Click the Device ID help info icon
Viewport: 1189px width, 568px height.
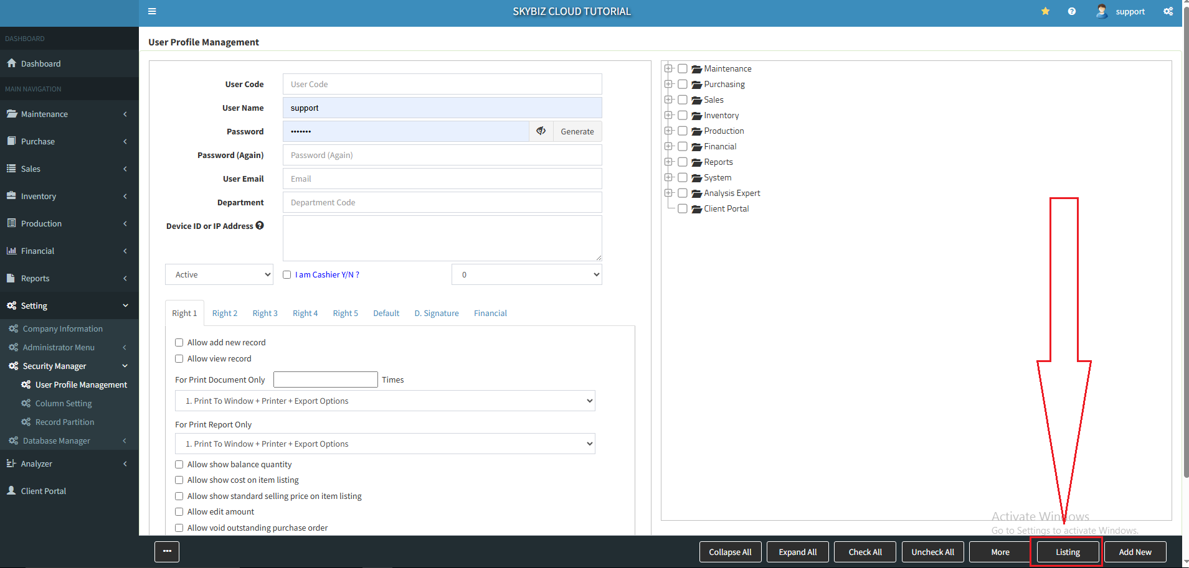tap(260, 226)
